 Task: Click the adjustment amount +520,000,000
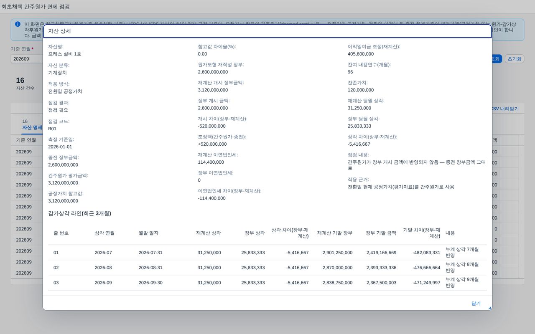212,144
